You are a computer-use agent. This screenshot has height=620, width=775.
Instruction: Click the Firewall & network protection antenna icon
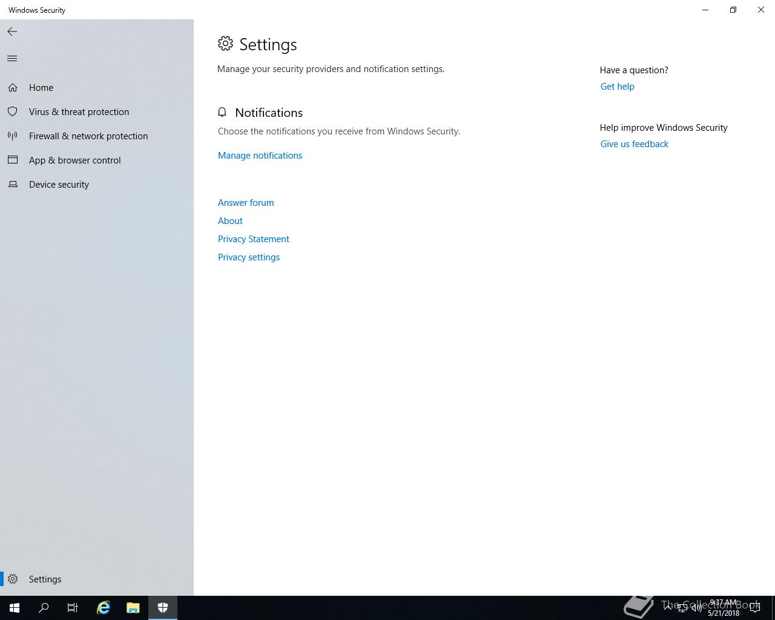pos(13,136)
